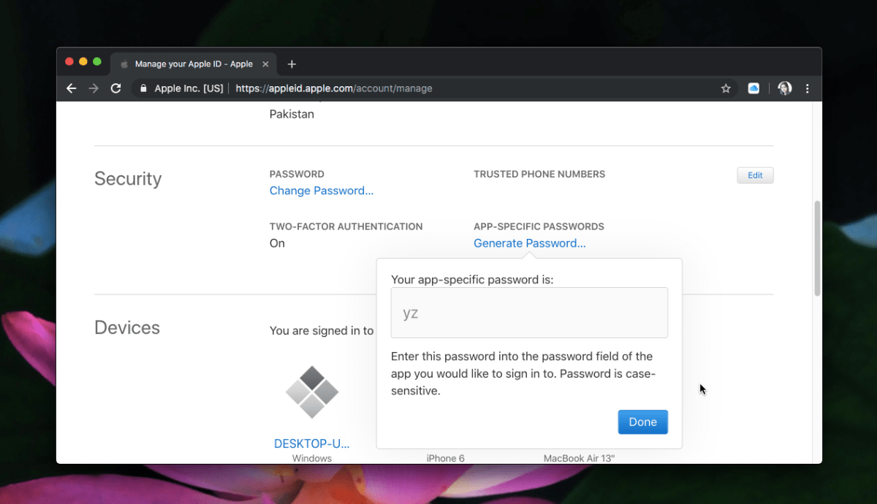The width and height of the screenshot is (877, 504).
Task: Click Done in the password popup
Action: tap(643, 422)
